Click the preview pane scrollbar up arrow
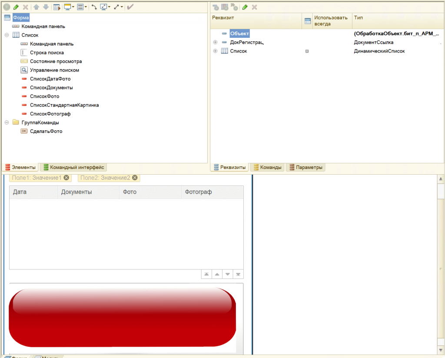Viewport: 445px width, 358px height. point(441,179)
